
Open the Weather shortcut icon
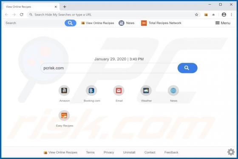pyautogui.click(x=146, y=90)
